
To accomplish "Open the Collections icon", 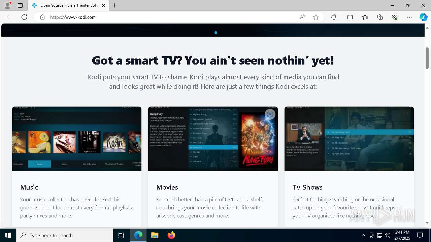I will pyautogui.click(x=380, y=17).
